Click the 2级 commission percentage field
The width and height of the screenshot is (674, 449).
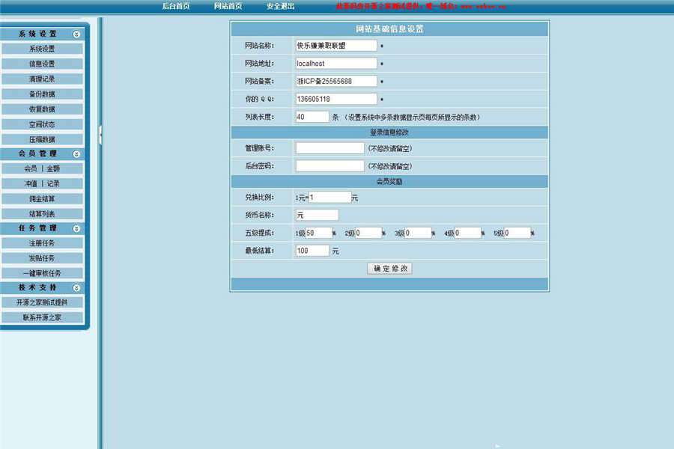(x=368, y=233)
